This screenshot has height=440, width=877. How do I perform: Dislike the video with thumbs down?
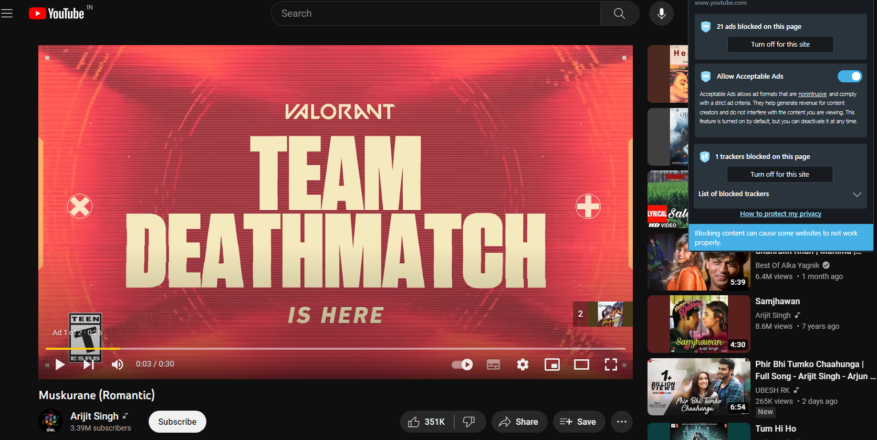469,422
